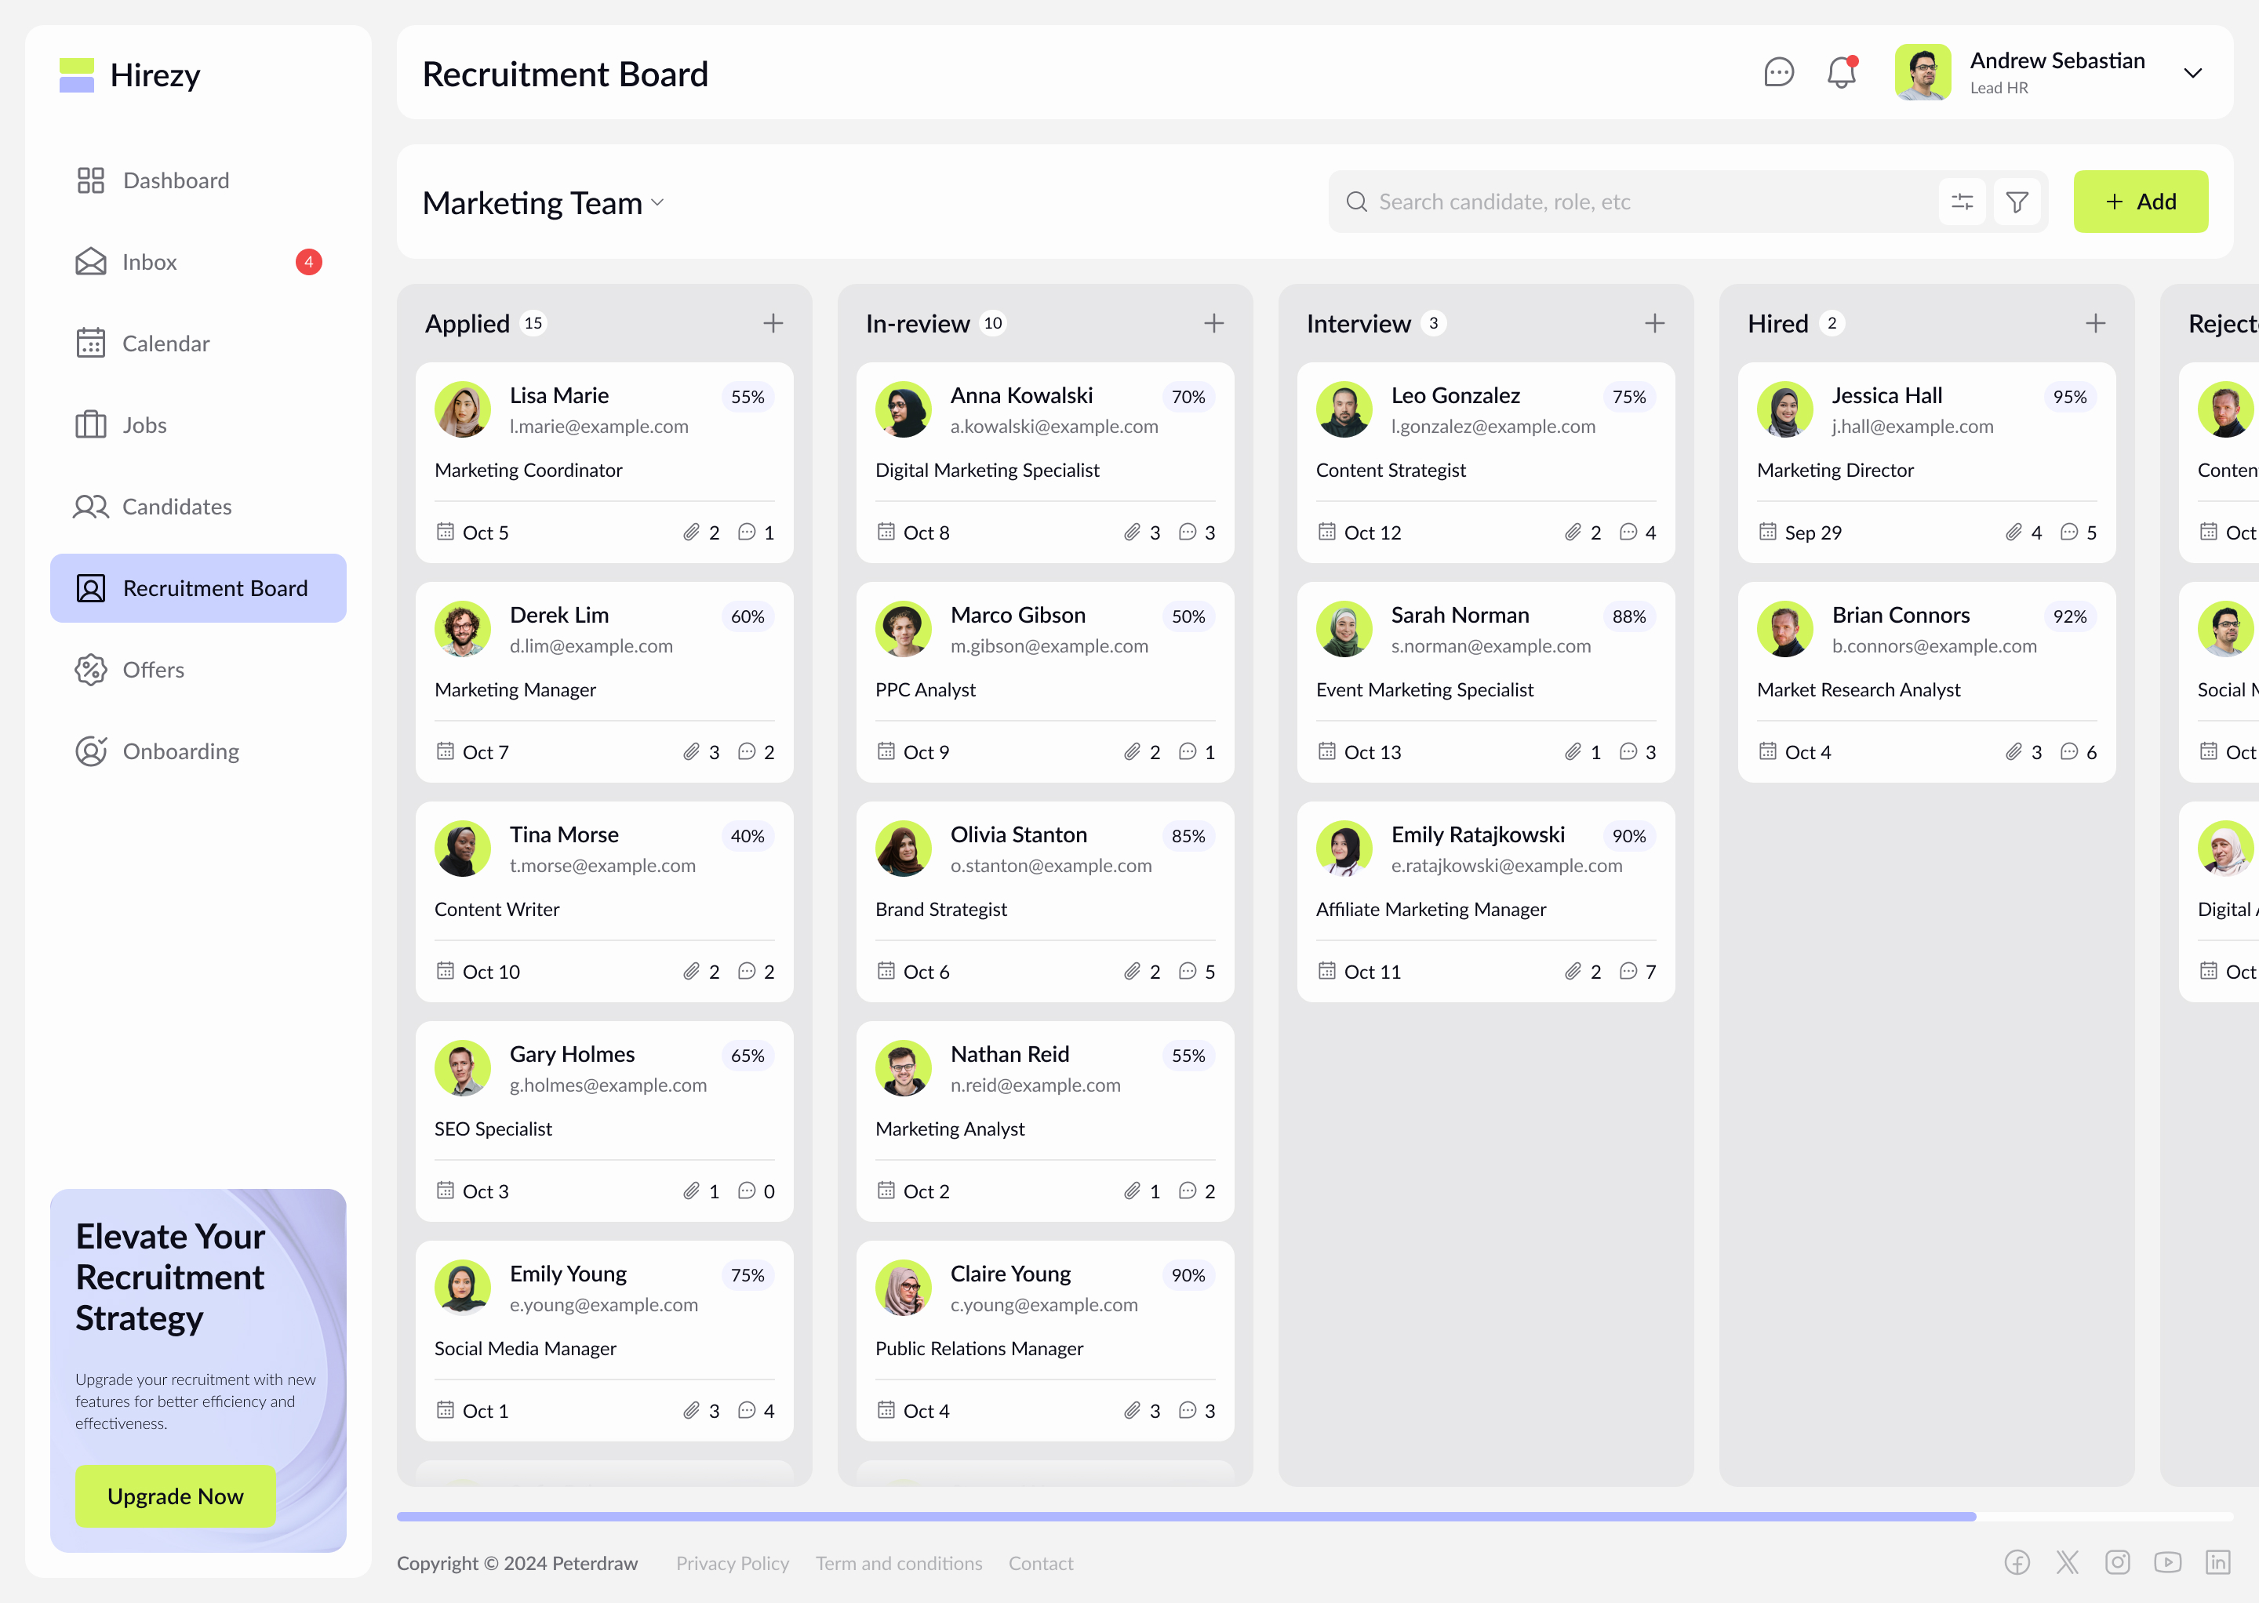Open the Inbox with 4 unread messages
The image size is (2259, 1603).
pyautogui.click(x=150, y=262)
